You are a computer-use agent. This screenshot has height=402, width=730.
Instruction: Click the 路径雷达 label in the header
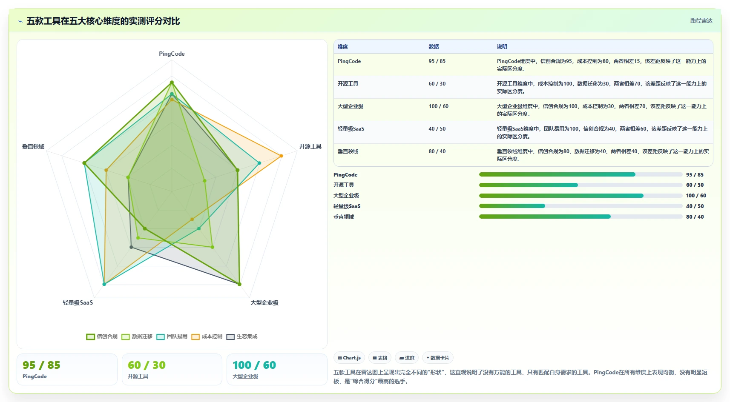[x=701, y=20]
